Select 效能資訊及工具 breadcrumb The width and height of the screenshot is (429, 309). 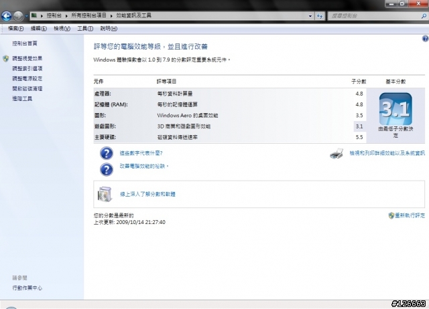point(133,15)
